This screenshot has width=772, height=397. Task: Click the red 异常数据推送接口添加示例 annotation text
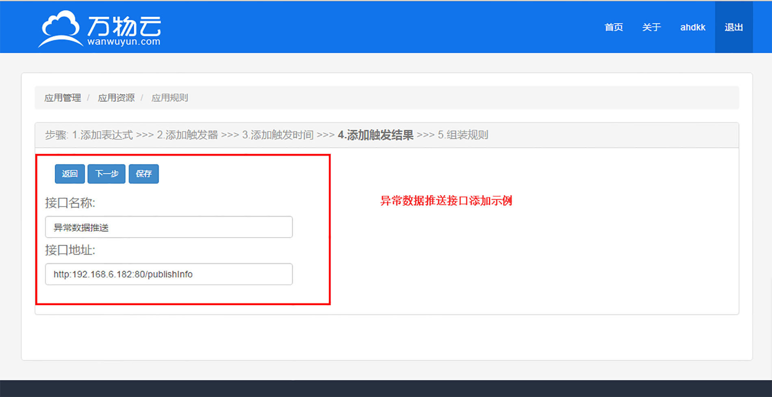click(446, 201)
